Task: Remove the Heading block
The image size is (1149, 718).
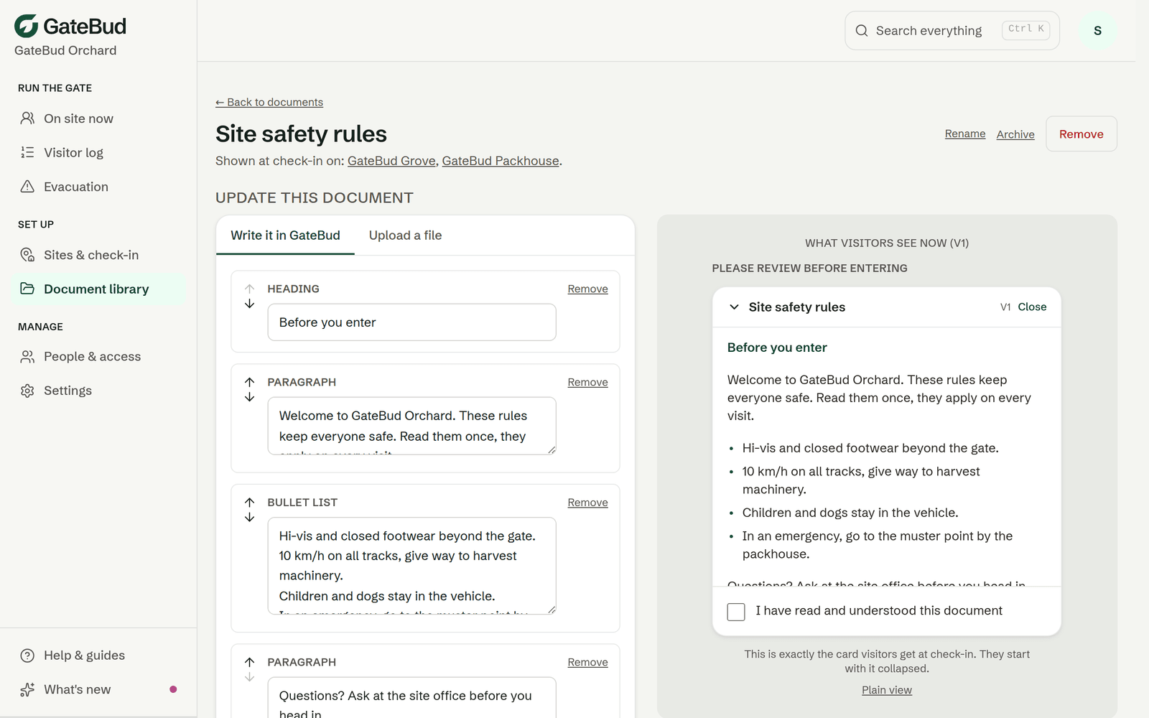Action: [587, 289]
